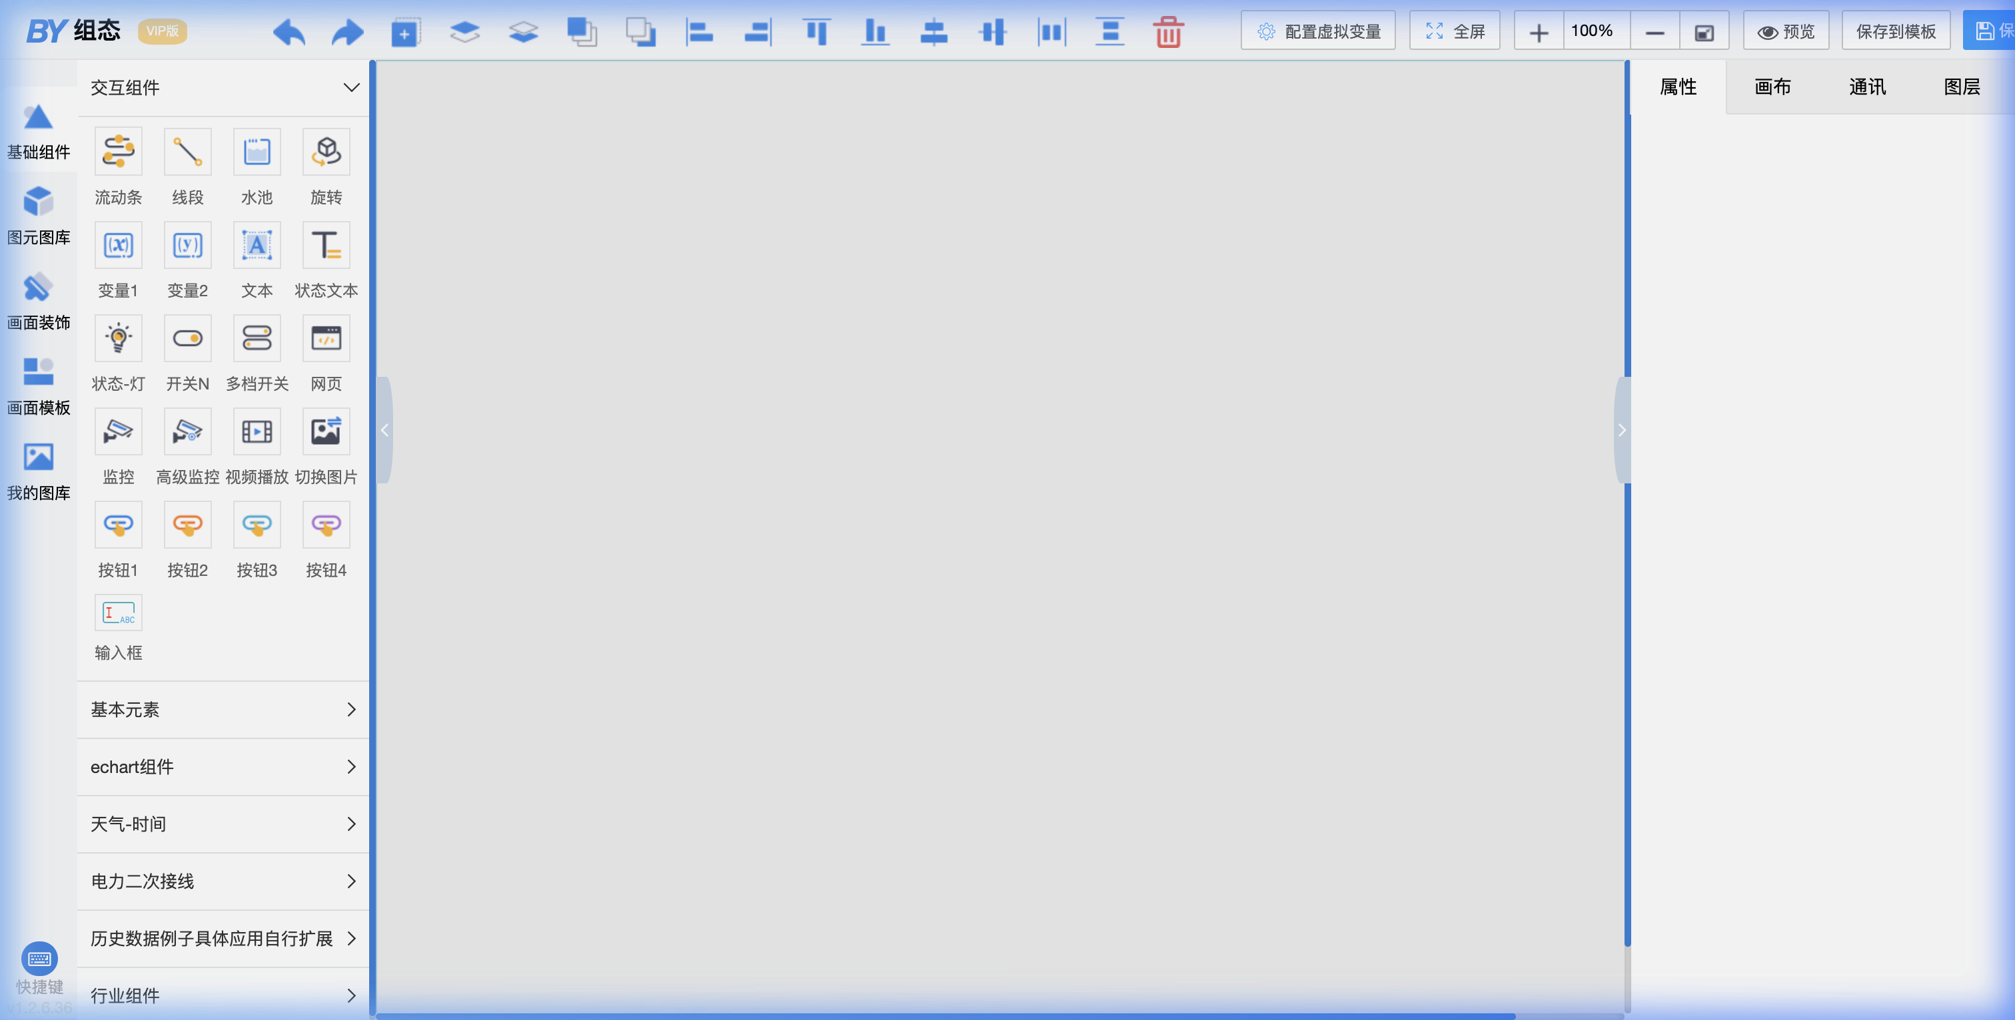Click the 全屏 fullscreen button
The width and height of the screenshot is (2015, 1020).
(x=1454, y=31)
